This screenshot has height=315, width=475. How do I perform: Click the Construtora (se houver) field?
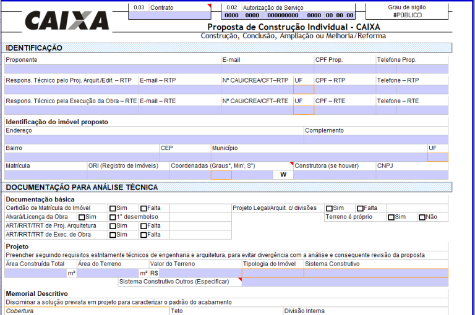(335, 175)
